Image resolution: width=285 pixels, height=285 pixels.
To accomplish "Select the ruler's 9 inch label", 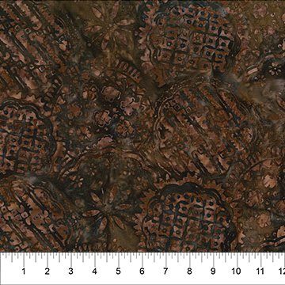I will click(213, 272).
